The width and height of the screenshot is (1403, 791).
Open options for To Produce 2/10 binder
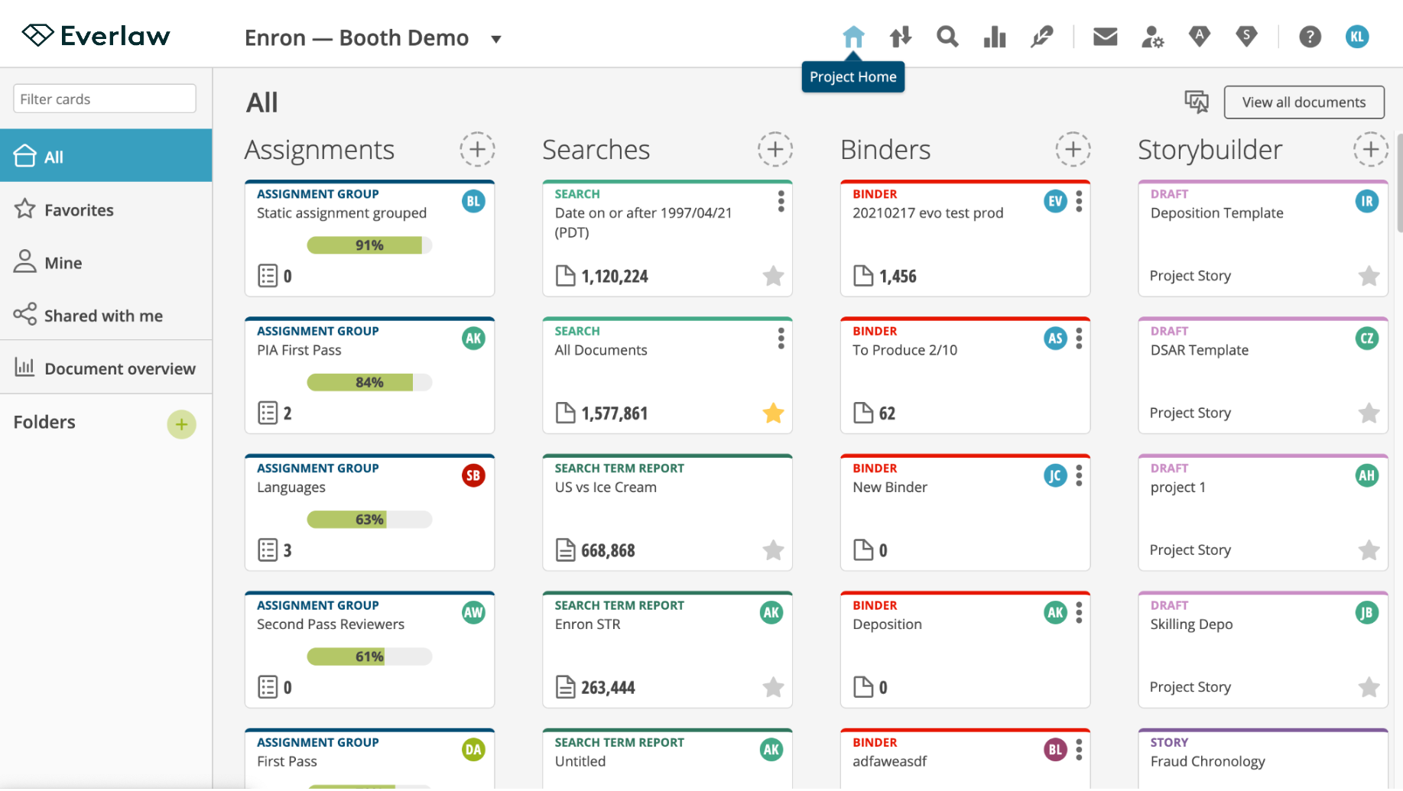click(x=1079, y=338)
